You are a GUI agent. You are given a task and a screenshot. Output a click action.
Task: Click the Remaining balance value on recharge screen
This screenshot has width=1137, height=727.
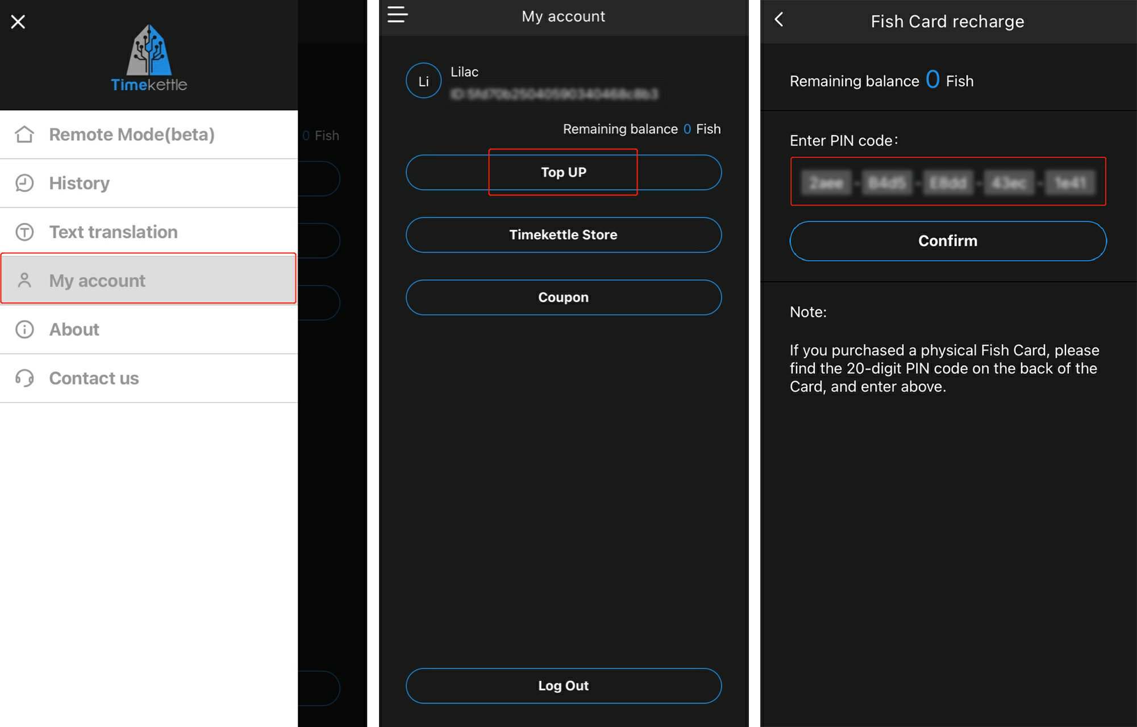point(932,80)
